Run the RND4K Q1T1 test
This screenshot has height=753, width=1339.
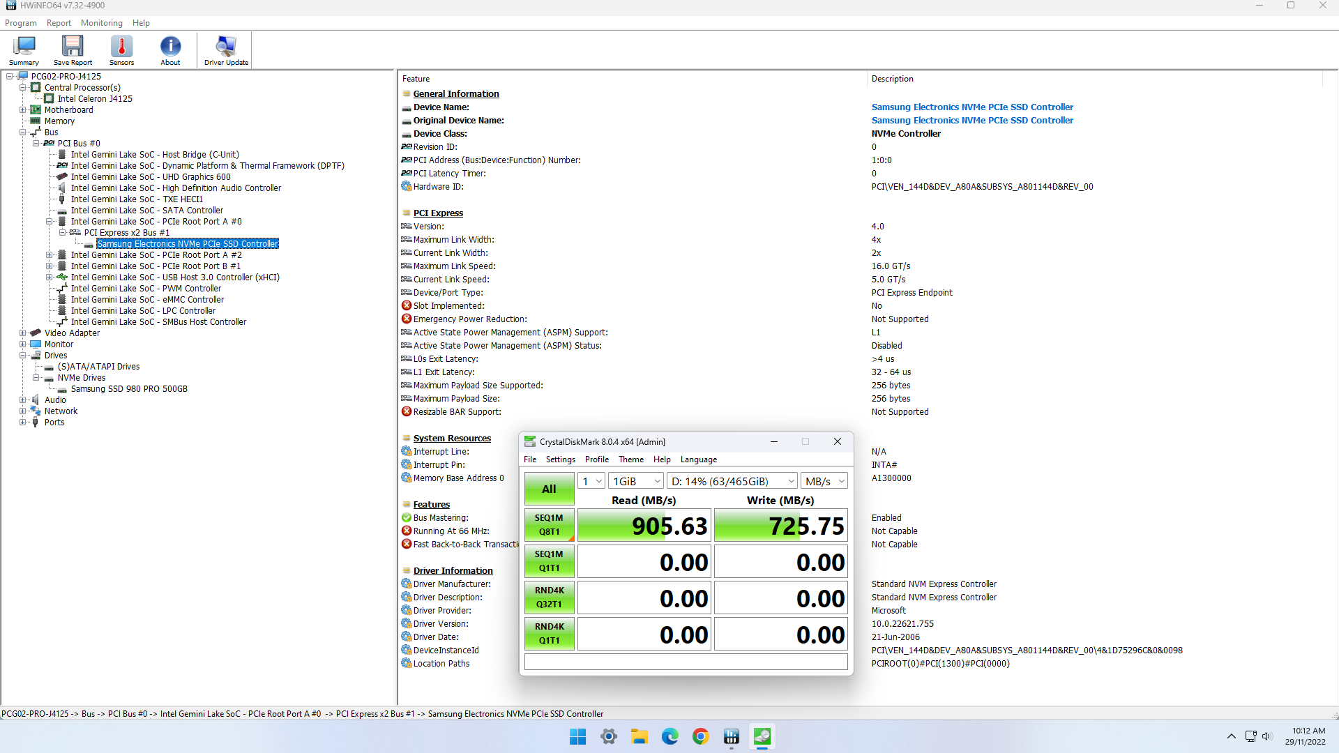click(x=549, y=634)
